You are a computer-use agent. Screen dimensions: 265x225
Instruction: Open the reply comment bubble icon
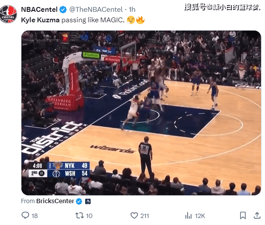25,215
